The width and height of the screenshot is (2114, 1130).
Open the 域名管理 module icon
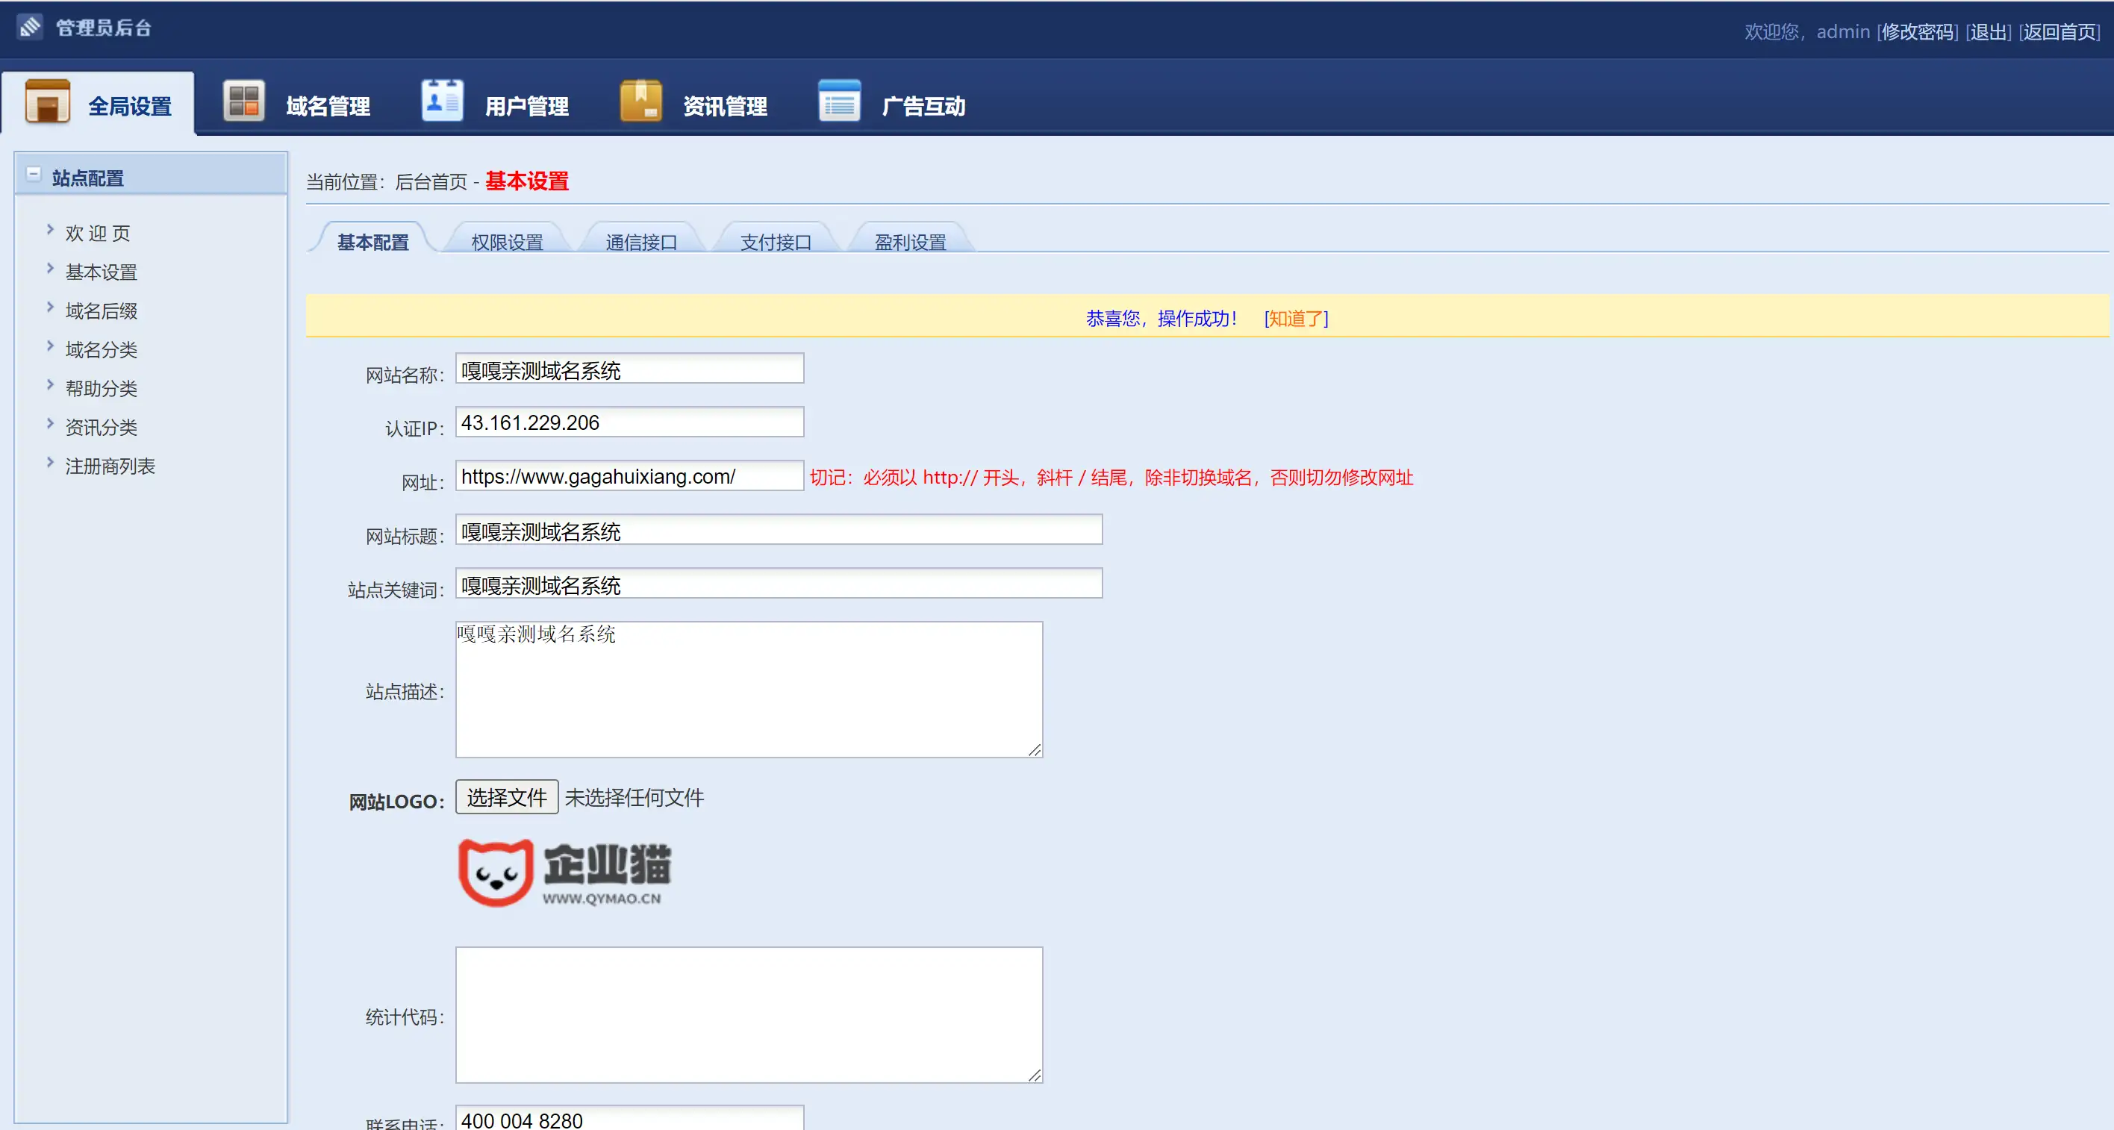[243, 100]
